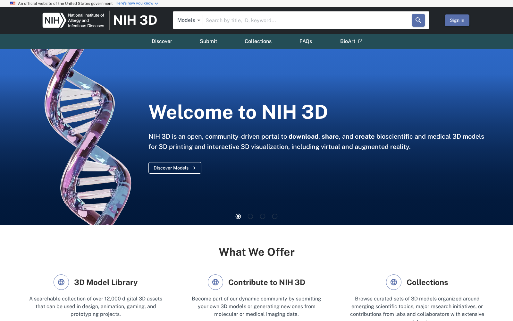Screen dimensions: 513x321
Task: Click the NIH 3D site title
Action: click(135, 20)
